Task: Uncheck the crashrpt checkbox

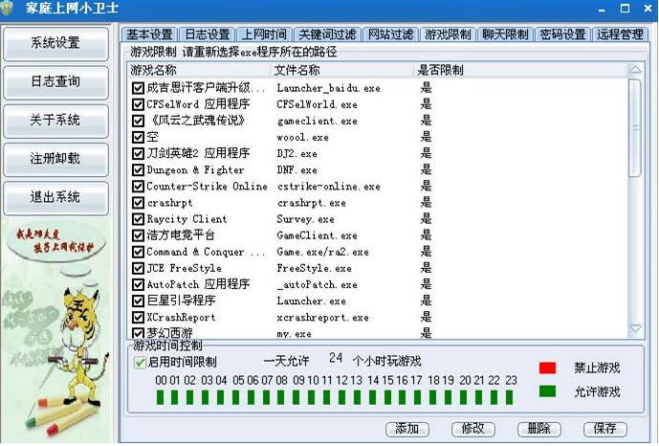Action: click(138, 203)
